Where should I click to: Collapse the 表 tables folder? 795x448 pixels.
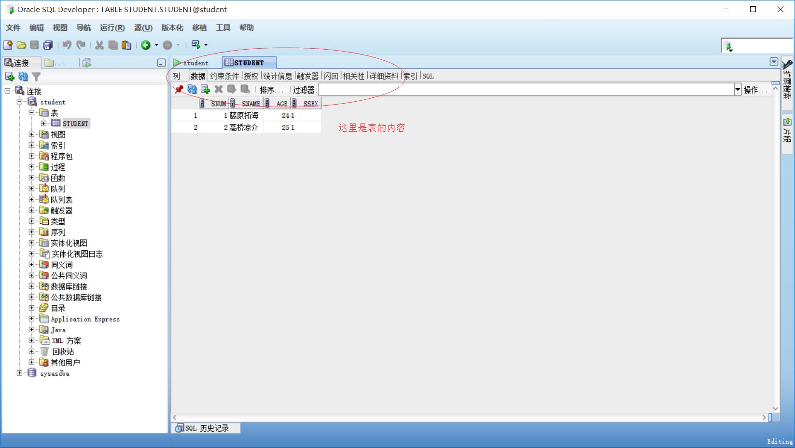[31, 112]
